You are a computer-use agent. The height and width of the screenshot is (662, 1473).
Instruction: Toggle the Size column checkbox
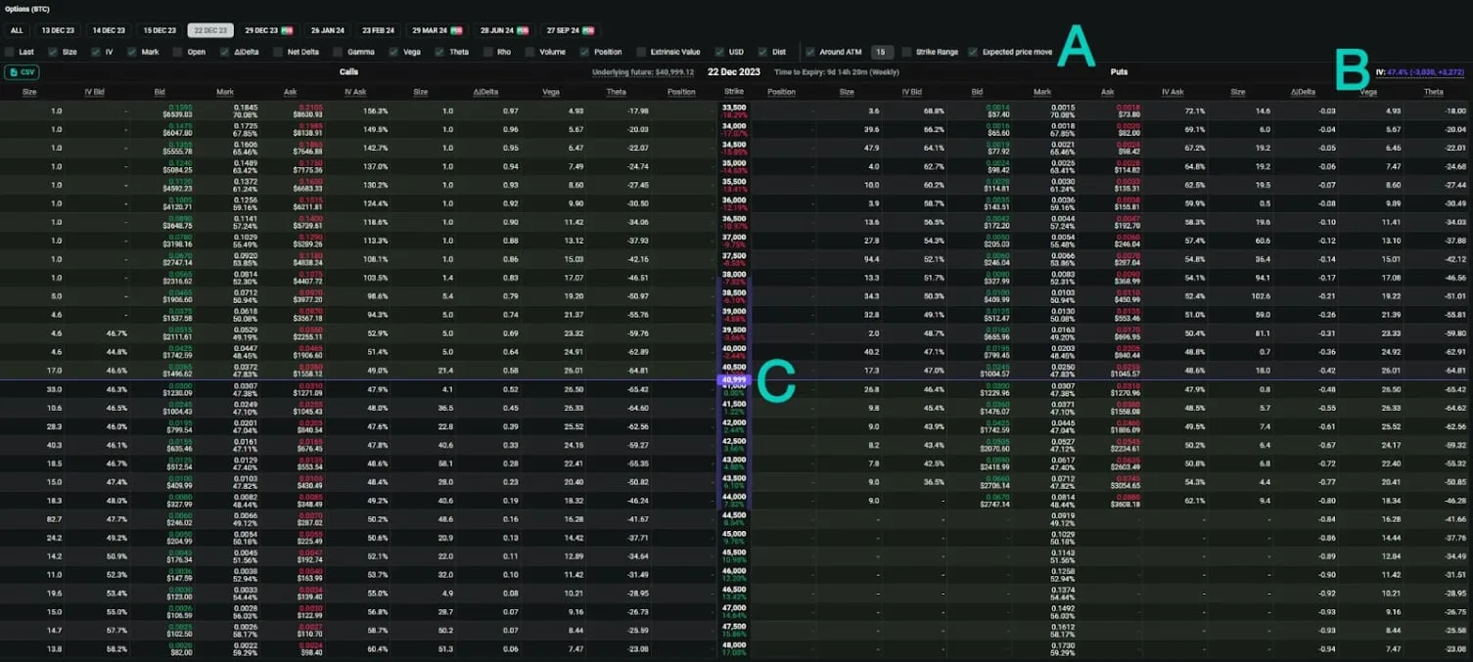54,52
